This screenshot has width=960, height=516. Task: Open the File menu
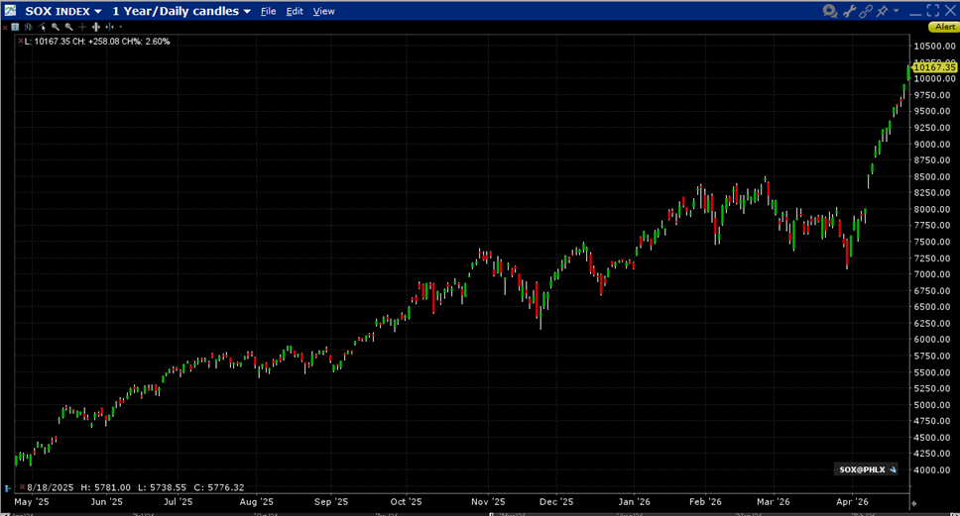pos(268,12)
